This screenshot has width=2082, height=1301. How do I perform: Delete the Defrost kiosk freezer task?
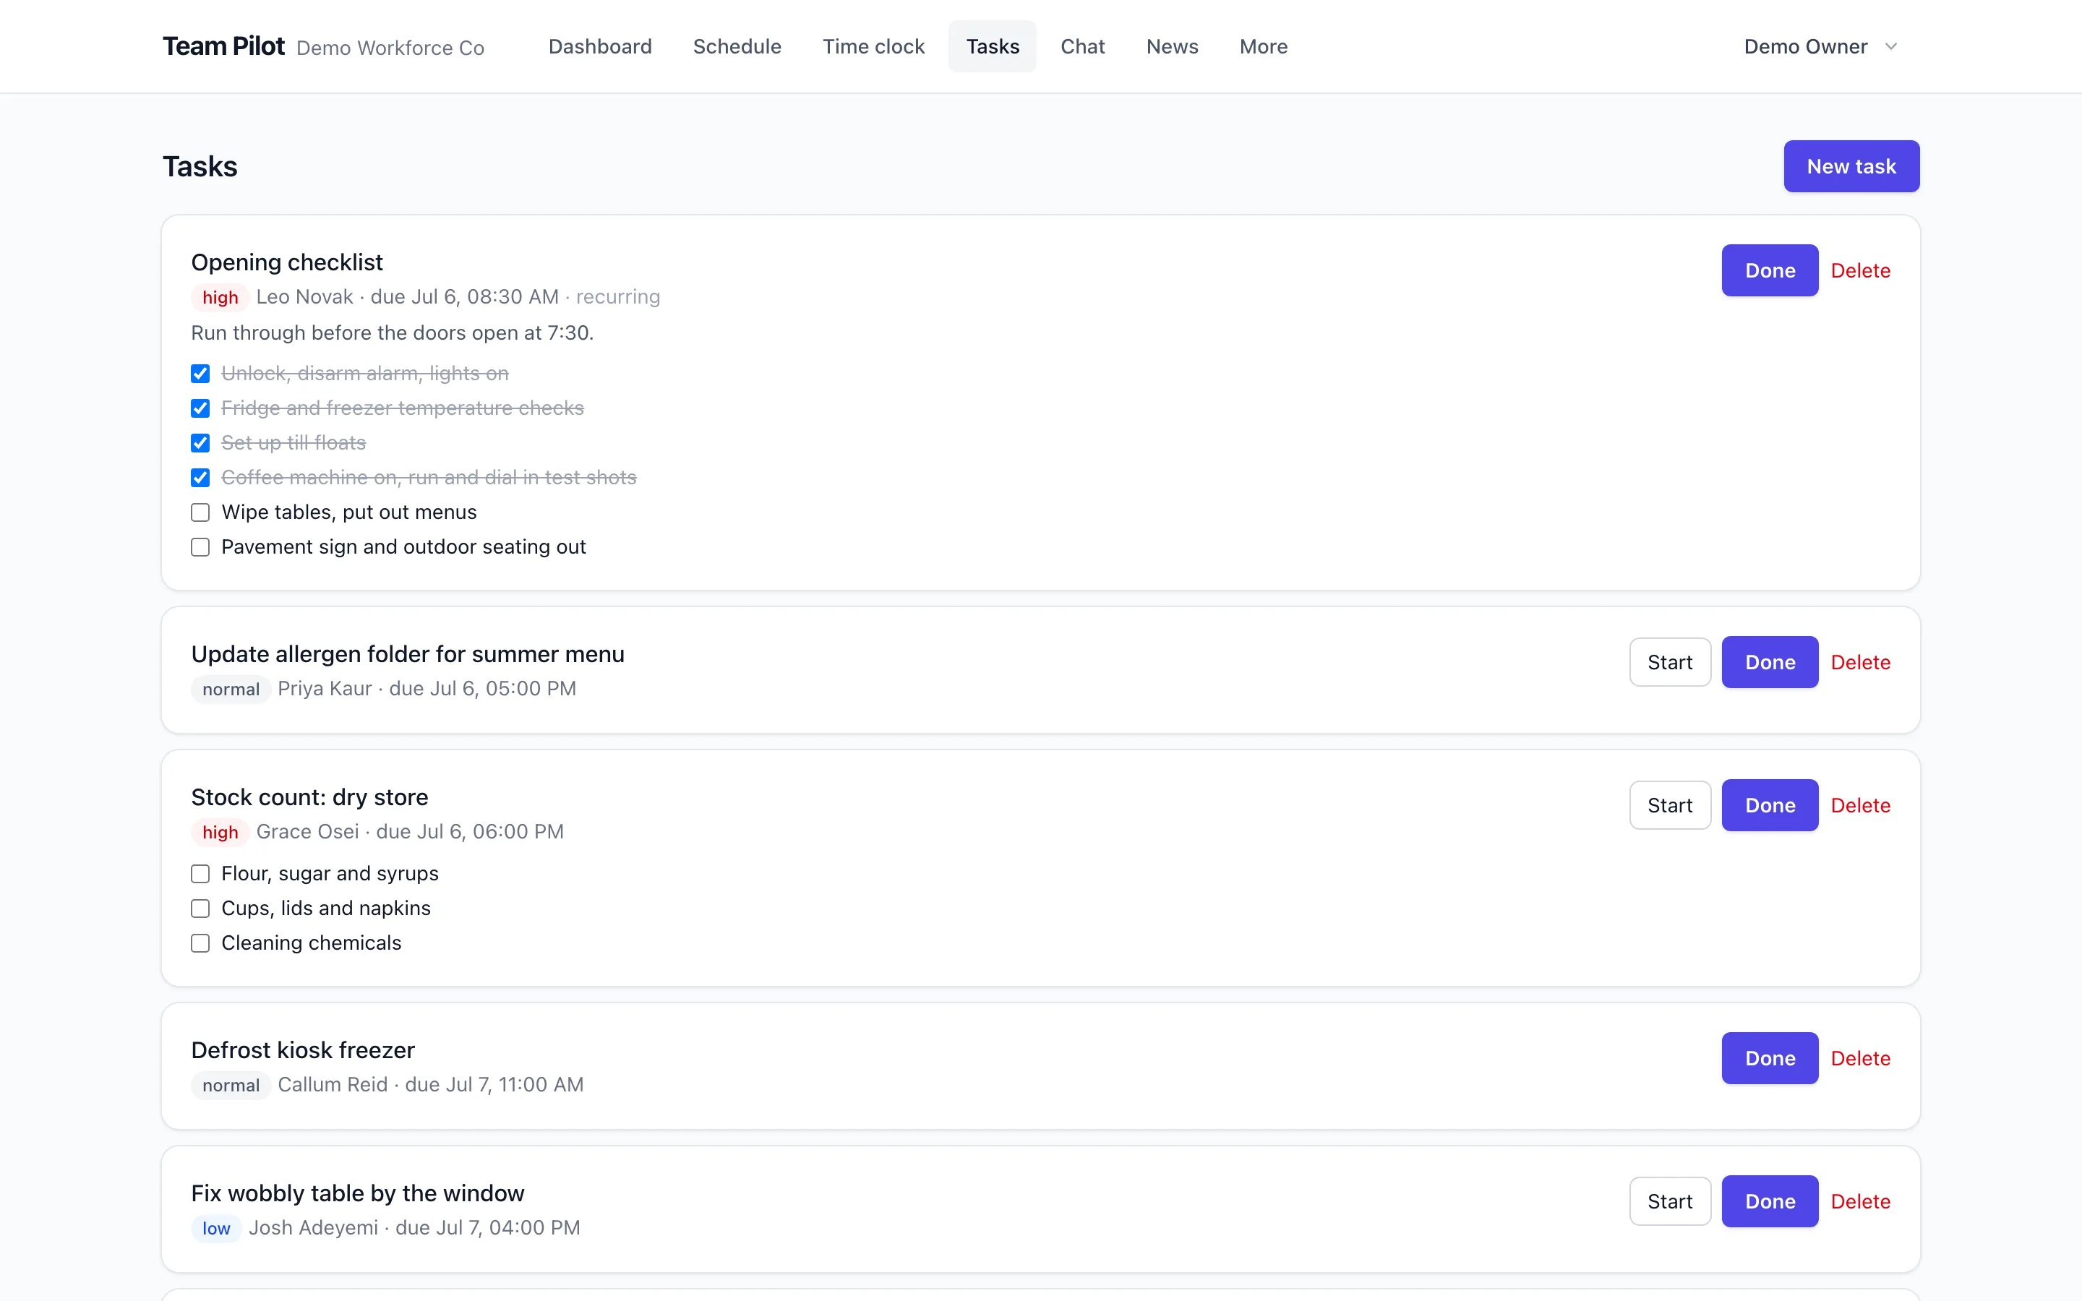pos(1860,1057)
